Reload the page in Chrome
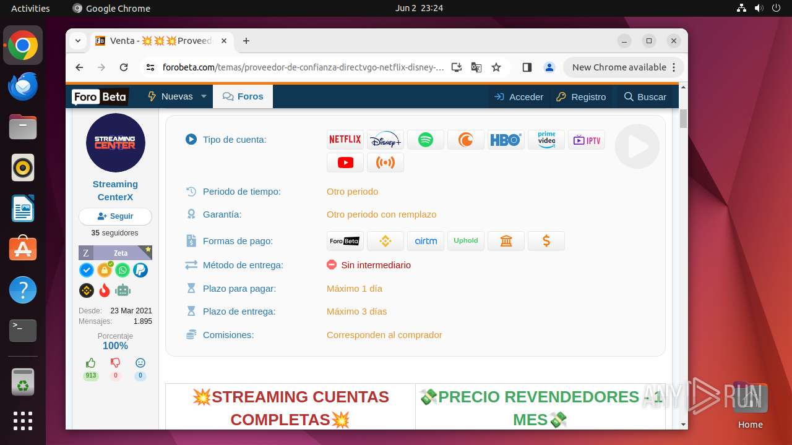This screenshot has height=445, width=792. pyautogui.click(x=124, y=67)
